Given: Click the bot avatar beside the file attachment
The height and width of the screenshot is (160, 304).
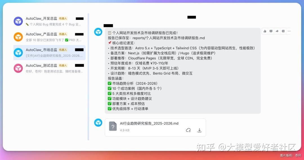Looking at the screenshot, I should (x=98, y=123).
